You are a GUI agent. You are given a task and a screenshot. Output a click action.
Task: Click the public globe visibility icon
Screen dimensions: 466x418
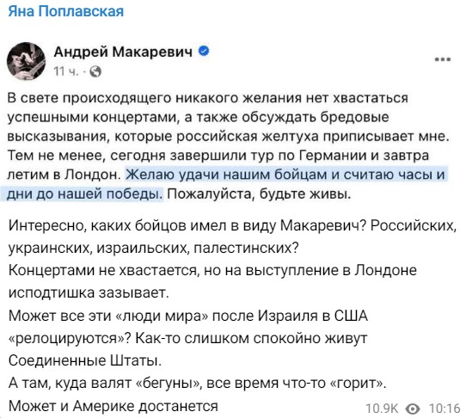coord(95,71)
